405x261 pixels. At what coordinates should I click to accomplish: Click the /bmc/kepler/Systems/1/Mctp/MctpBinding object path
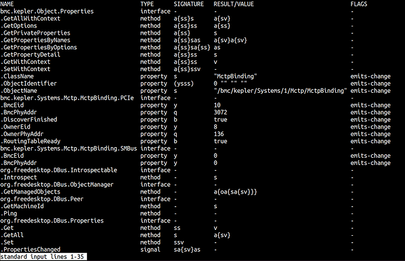[x=281, y=90]
